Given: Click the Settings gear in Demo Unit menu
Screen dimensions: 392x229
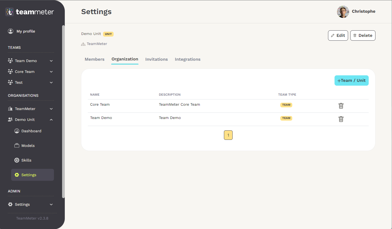Looking at the screenshot, I should click(x=16, y=175).
